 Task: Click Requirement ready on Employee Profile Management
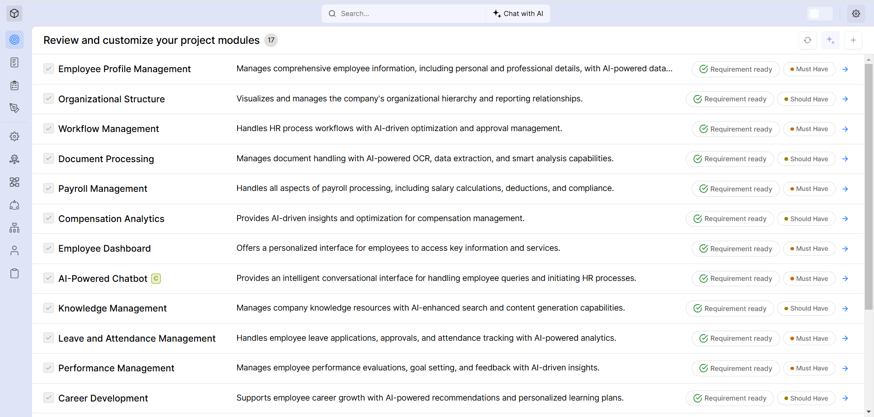pyautogui.click(x=736, y=69)
